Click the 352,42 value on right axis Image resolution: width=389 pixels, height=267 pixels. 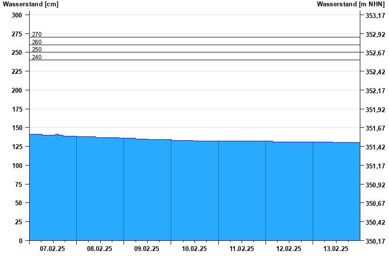(x=375, y=72)
